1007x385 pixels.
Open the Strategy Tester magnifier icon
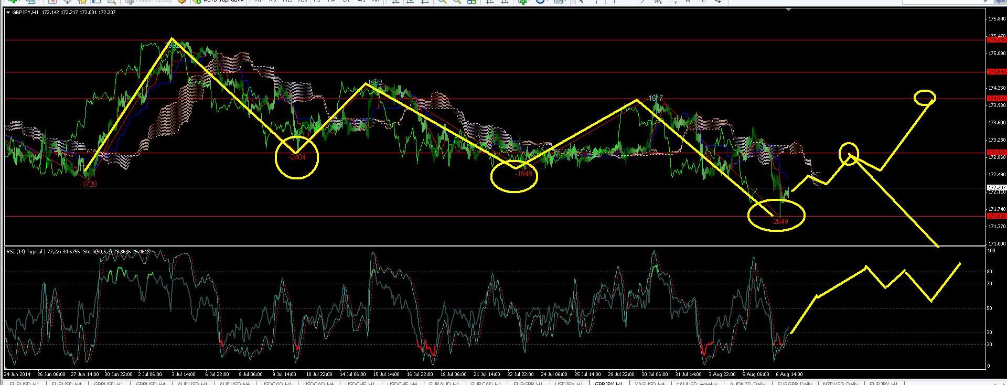tap(111, 2)
